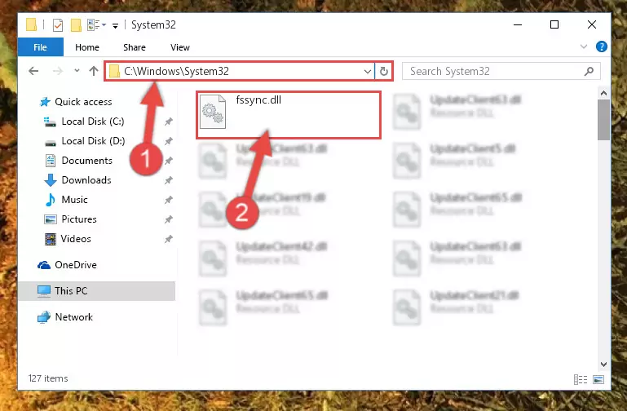
Task: Click the vertical scrollbar thumb
Action: (604, 120)
